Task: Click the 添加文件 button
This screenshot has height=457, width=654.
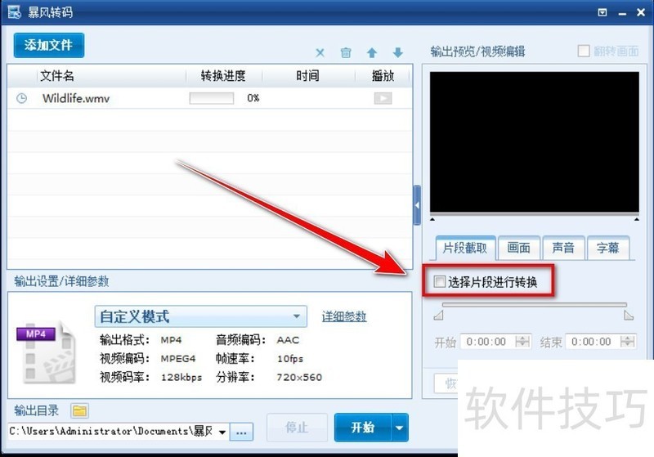Action: pyautogui.click(x=49, y=45)
